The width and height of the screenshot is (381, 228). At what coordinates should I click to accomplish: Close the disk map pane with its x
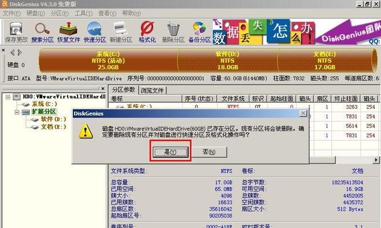(3, 50)
